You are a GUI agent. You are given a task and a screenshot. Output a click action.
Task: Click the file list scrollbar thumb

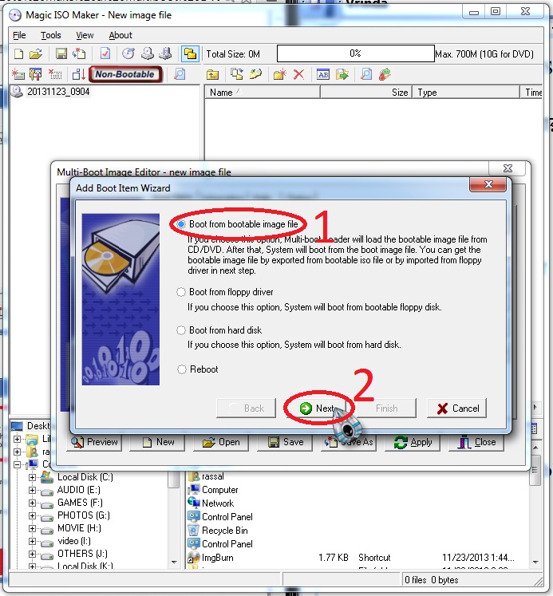coord(535,470)
